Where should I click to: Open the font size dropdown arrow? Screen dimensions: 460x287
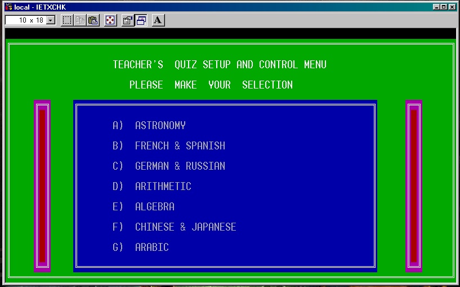click(x=51, y=20)
